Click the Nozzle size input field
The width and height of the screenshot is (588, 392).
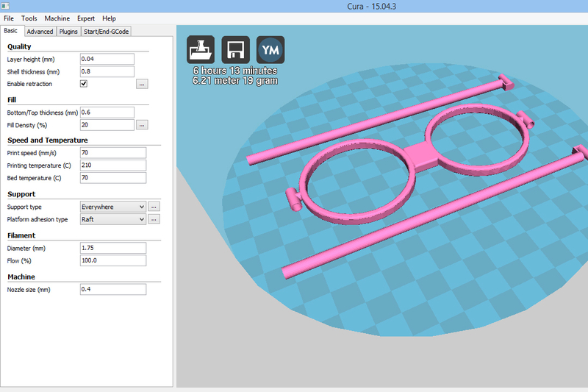point(113,289)
